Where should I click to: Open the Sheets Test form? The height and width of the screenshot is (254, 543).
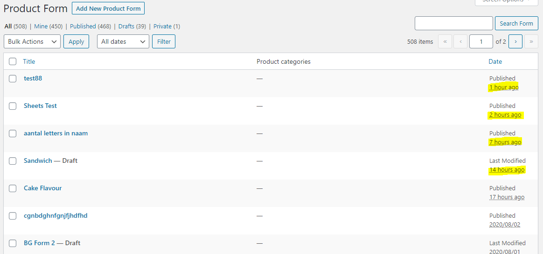[x=40, y=106]
